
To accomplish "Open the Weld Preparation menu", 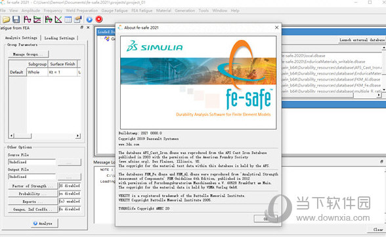I will click(81, 10).
